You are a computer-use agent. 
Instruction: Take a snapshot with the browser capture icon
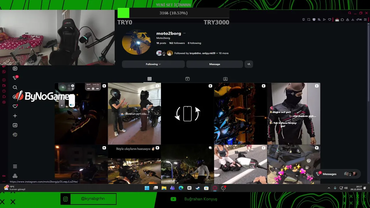[309, 20]
